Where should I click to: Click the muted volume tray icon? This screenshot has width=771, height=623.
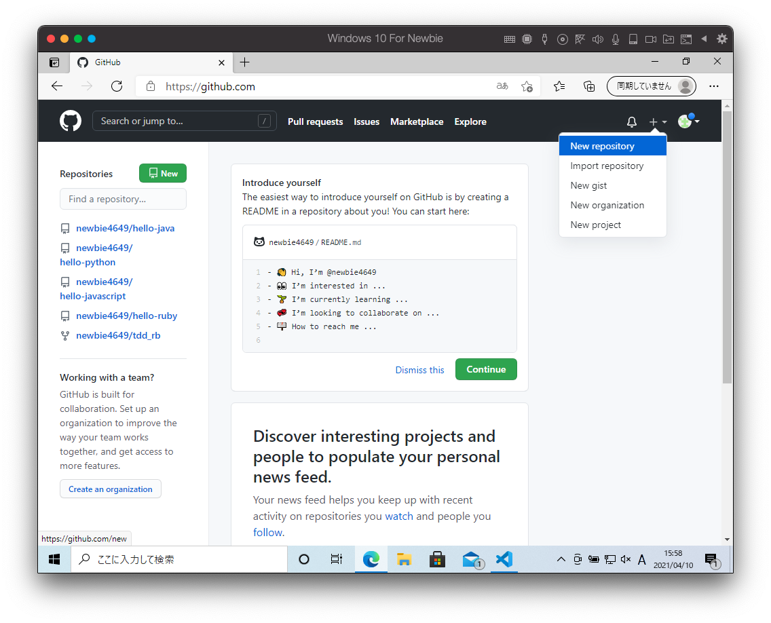tap(626, 560)
